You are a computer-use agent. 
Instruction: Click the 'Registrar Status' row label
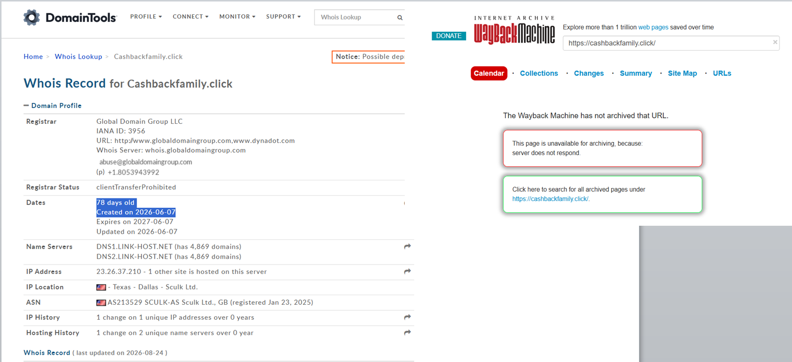[x=53, y=187]
